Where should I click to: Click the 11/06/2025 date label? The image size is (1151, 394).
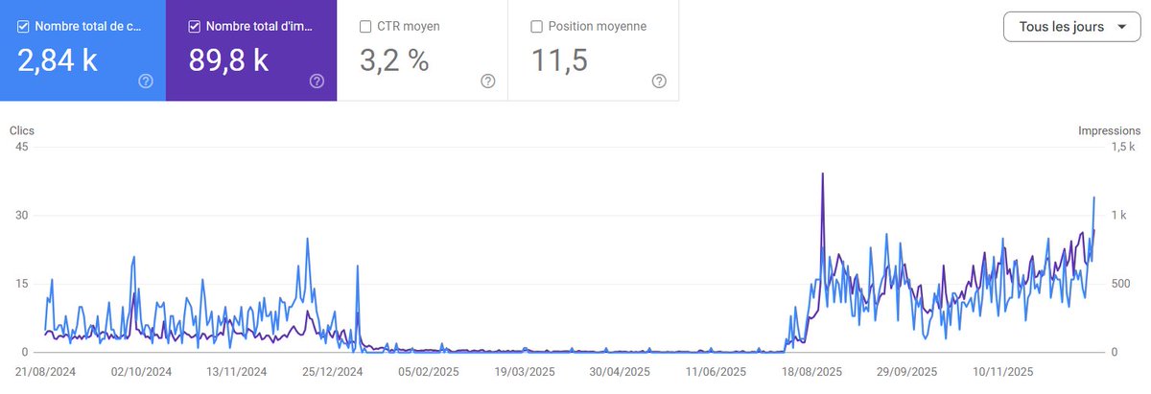coord(716,371)
